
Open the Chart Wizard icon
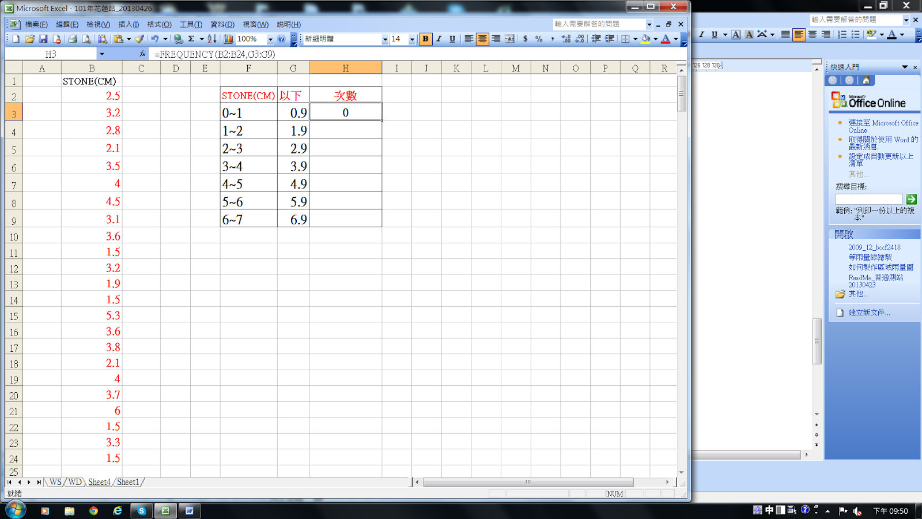click(229, 39)
